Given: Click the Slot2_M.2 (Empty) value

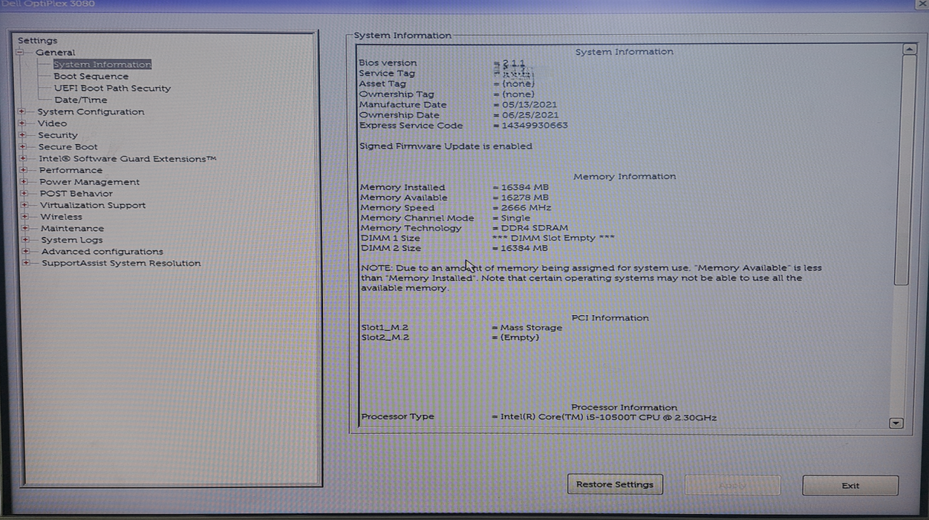Looking at the screenshot, I should pos(519,337).
